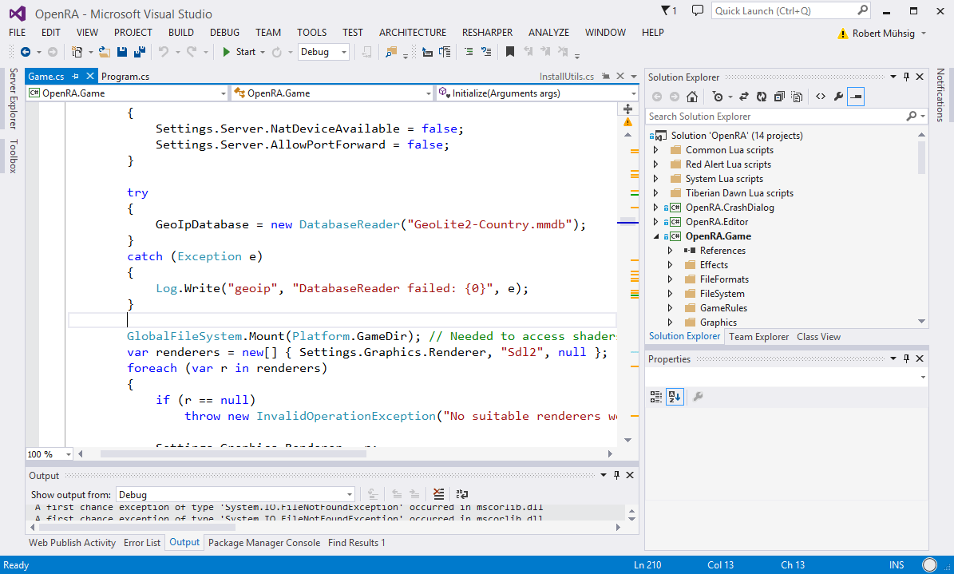The height and width of the screenshot is (574, 954).
Task: Click the View Code icon in Solution Explorer
Action: pyautogui.click(x=821, y=97)
